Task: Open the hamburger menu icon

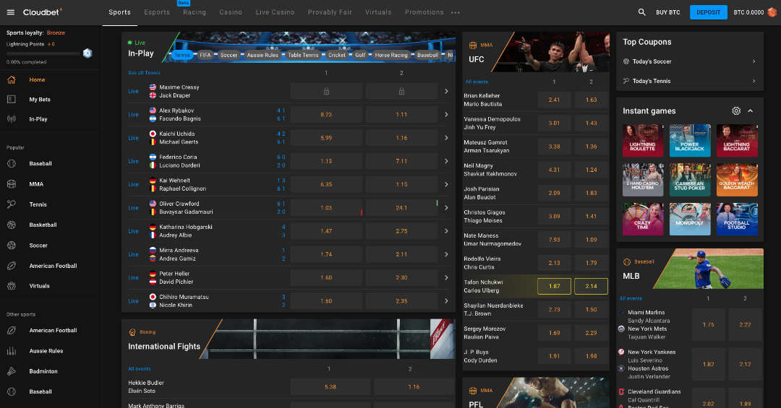Action: (10, 12)
